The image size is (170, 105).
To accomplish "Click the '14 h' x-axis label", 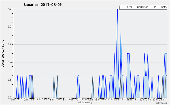I will [x=103, y=100].
